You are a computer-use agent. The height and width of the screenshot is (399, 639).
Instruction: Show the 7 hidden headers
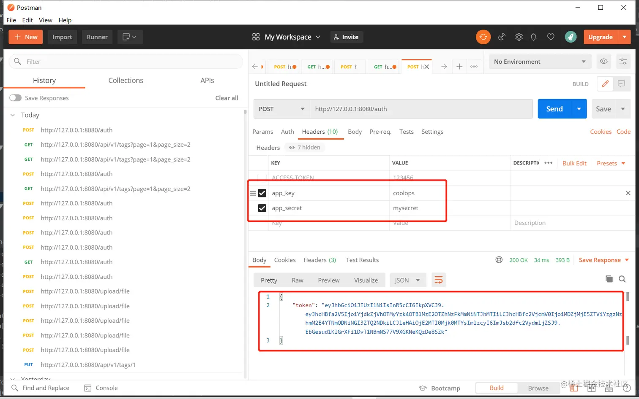coord(305,147)
